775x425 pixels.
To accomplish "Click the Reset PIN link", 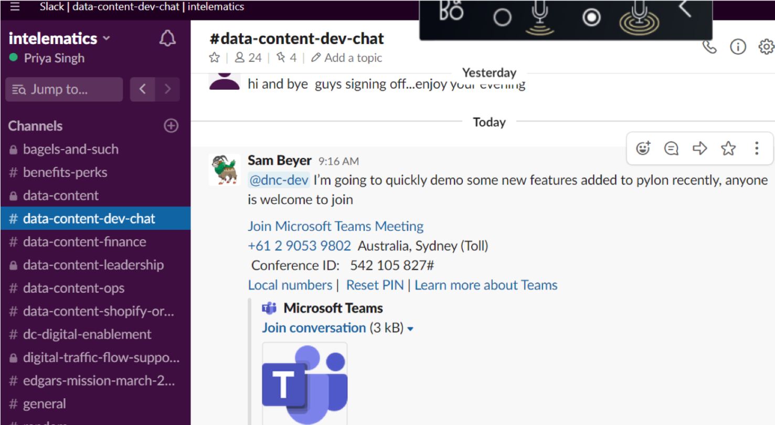I will (x=375, y=285).
